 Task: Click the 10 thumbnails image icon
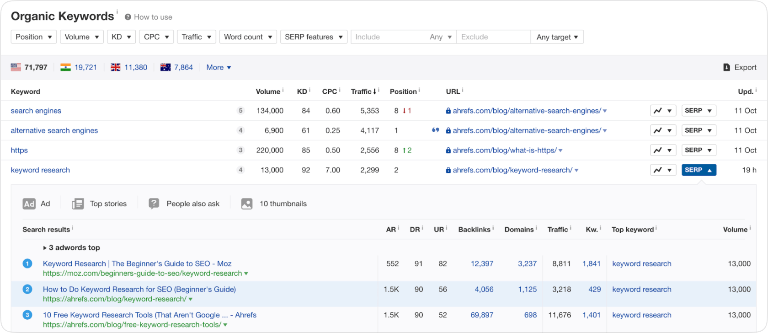coord(247,204)
